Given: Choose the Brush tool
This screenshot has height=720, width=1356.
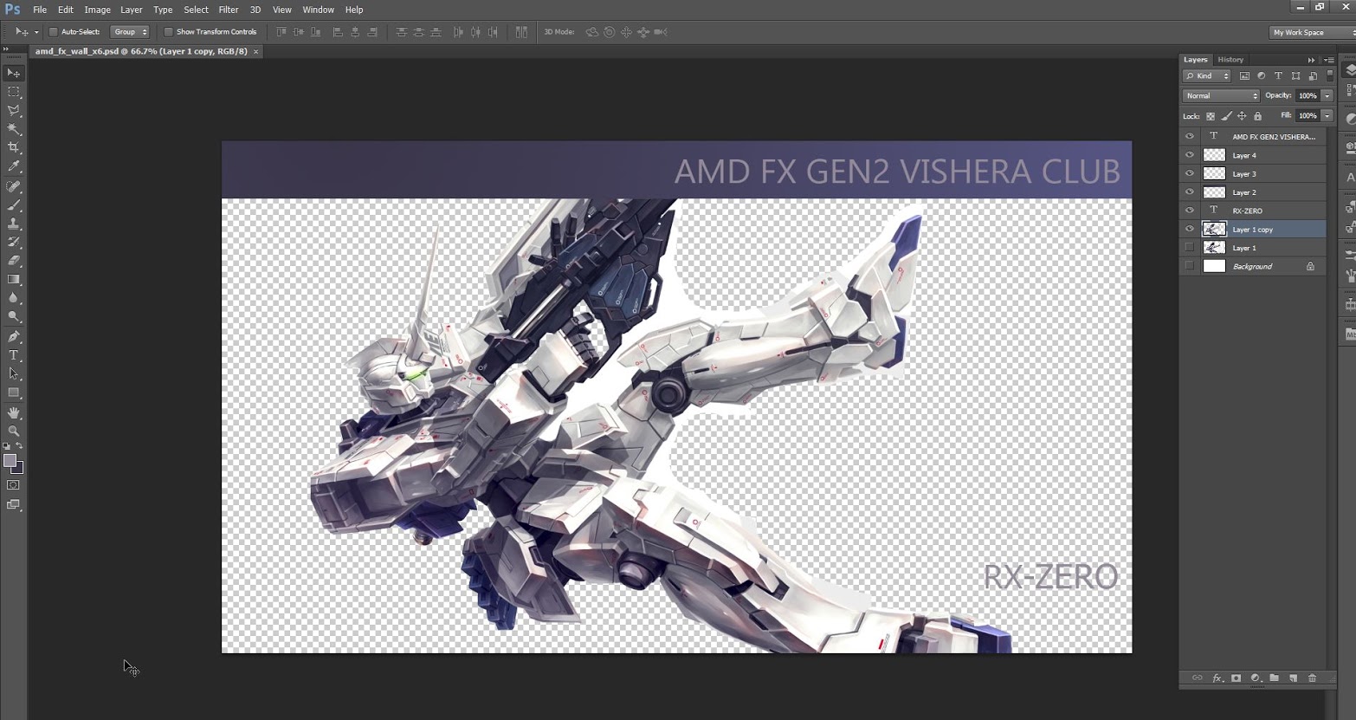Looking at the screenshot, I should coord(14,205).
